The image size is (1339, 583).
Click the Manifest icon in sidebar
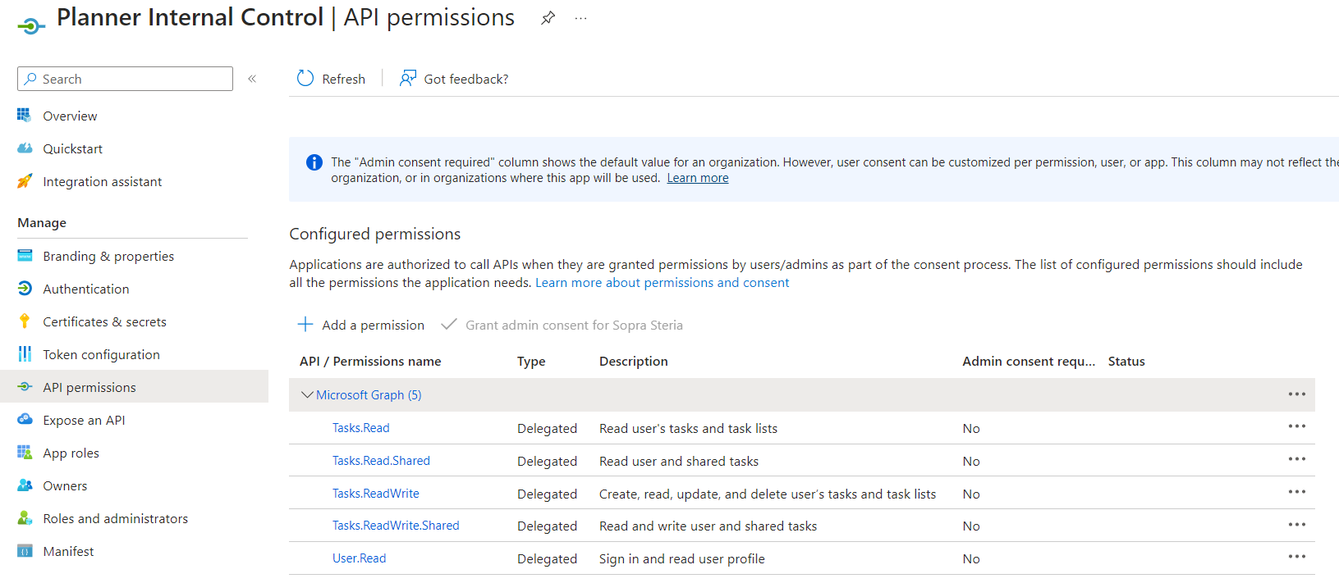(x=25, y=550)
